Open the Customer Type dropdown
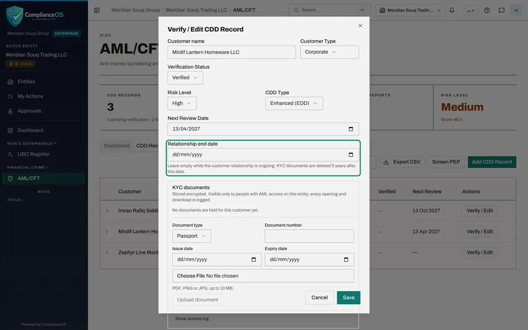Viewport: 528px width, 330px height. (x=330, y=52)
